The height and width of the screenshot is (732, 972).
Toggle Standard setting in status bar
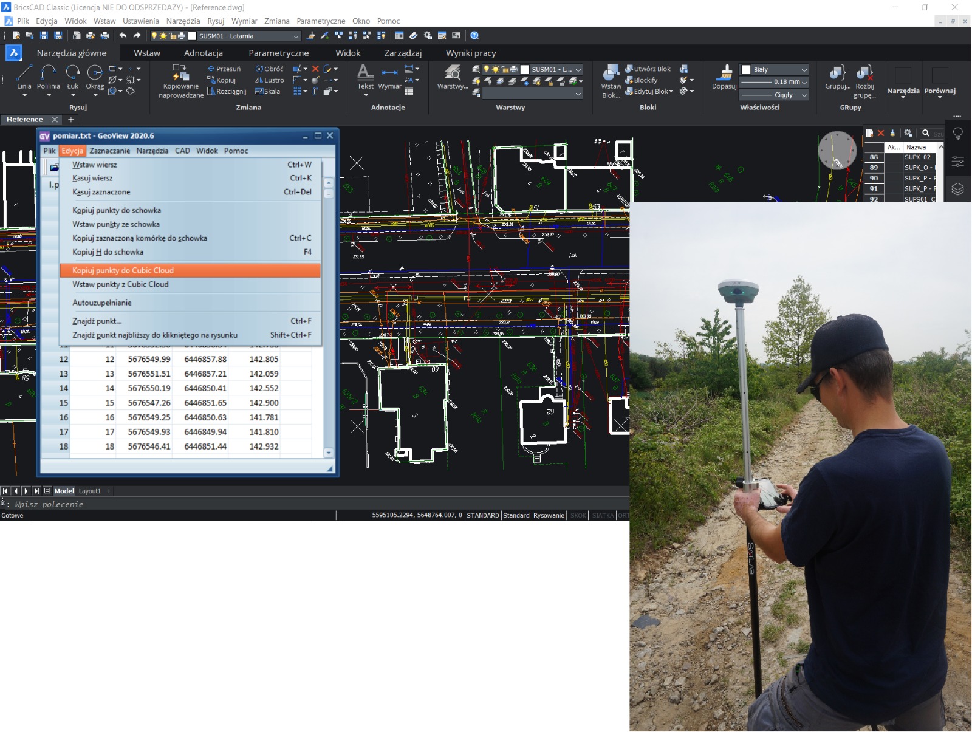(x=516, y=515)
